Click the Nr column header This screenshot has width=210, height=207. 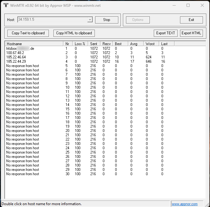point(68,44)
